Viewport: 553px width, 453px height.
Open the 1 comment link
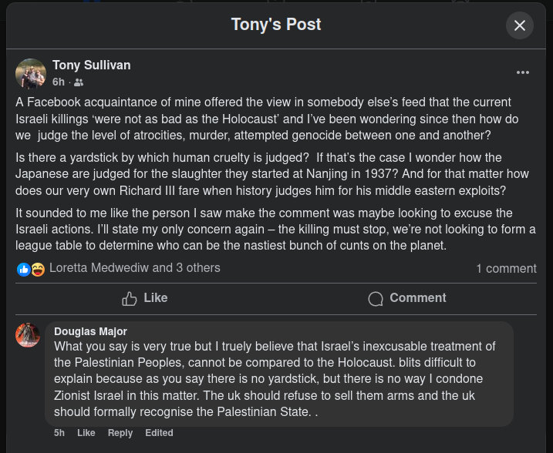click(506, 269)
